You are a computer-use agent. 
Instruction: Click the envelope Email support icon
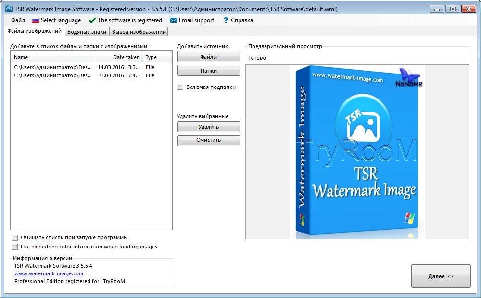click(x=173, y=20)
